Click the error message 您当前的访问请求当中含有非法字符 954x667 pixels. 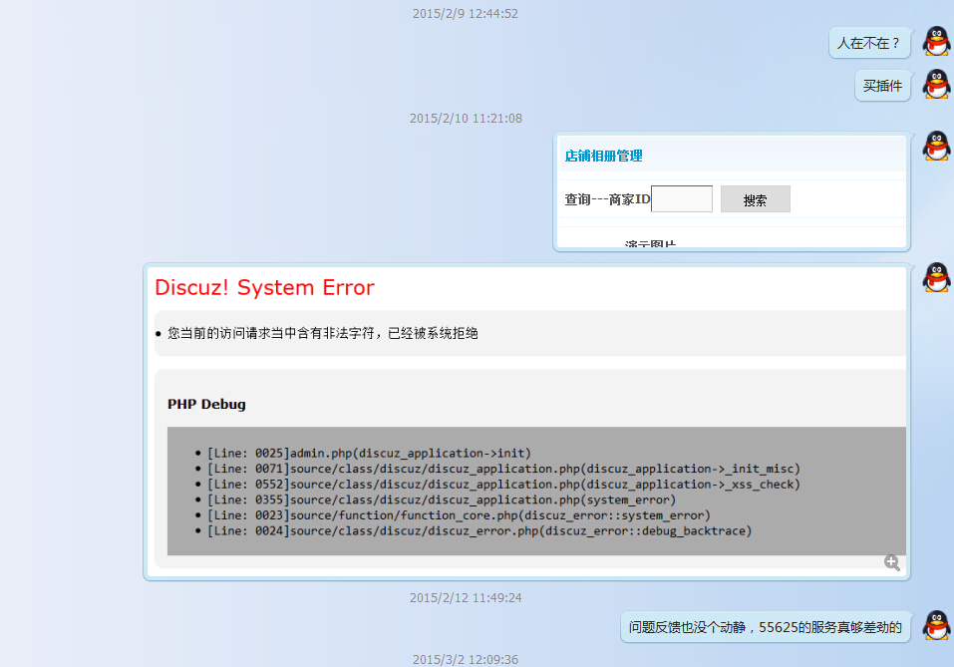coord(322,333)
